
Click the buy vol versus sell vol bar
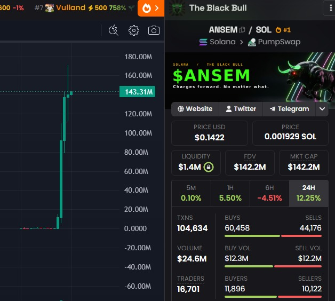click(273, 266)
